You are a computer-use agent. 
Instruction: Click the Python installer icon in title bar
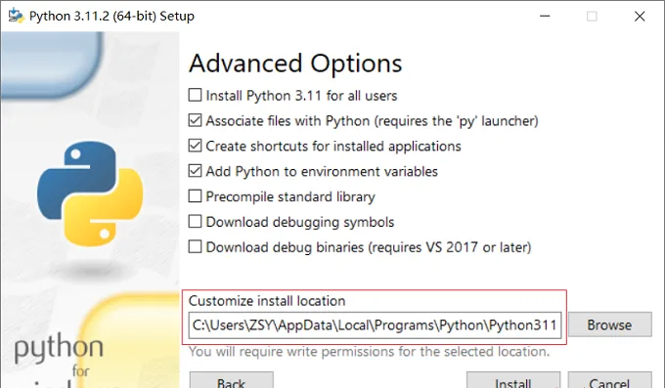pyautogui.click(x=16, y=16)
